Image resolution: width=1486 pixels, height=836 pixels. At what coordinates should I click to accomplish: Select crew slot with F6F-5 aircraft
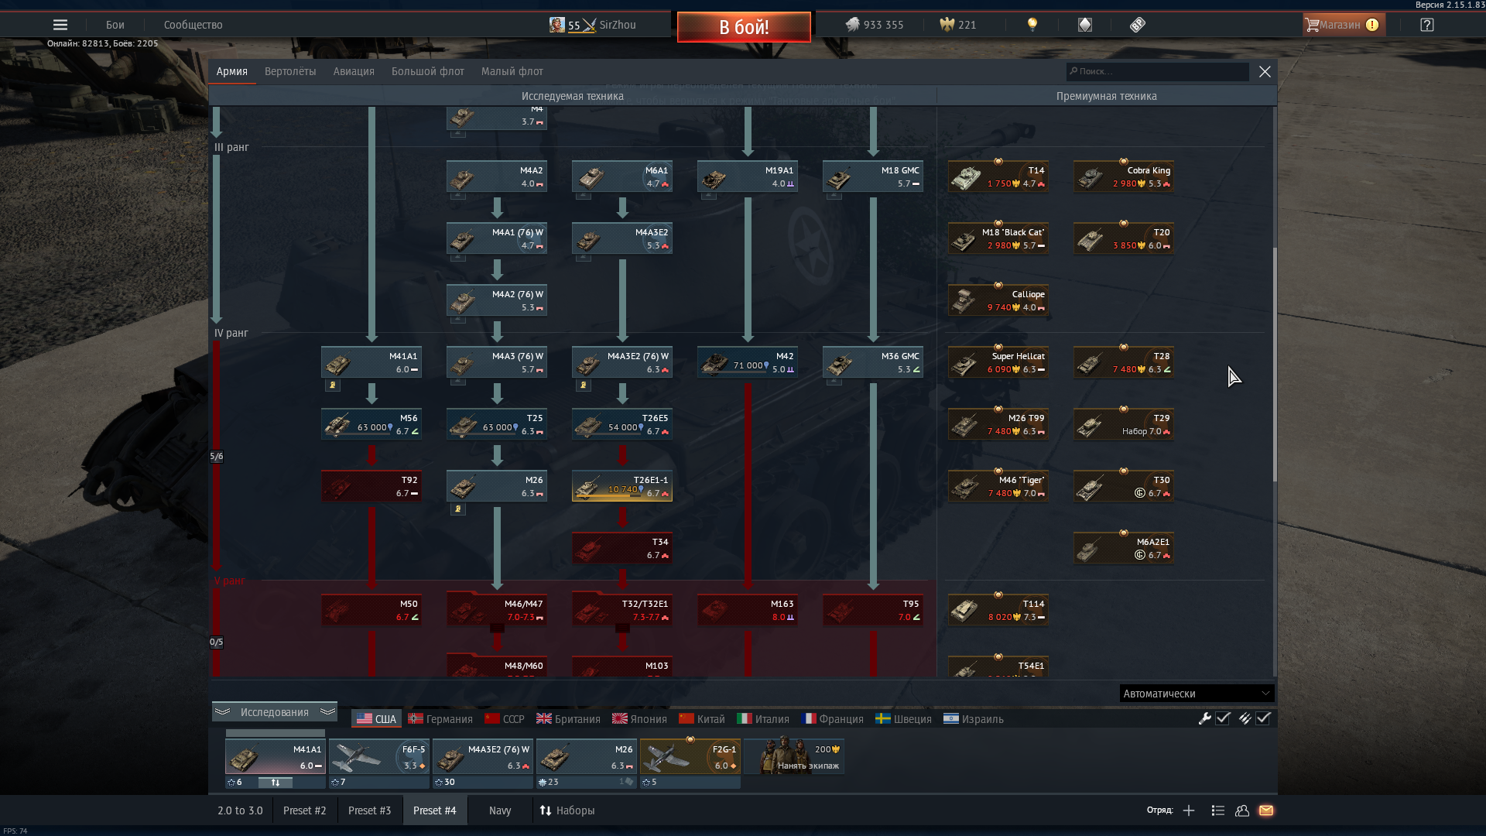click(379, 757)
